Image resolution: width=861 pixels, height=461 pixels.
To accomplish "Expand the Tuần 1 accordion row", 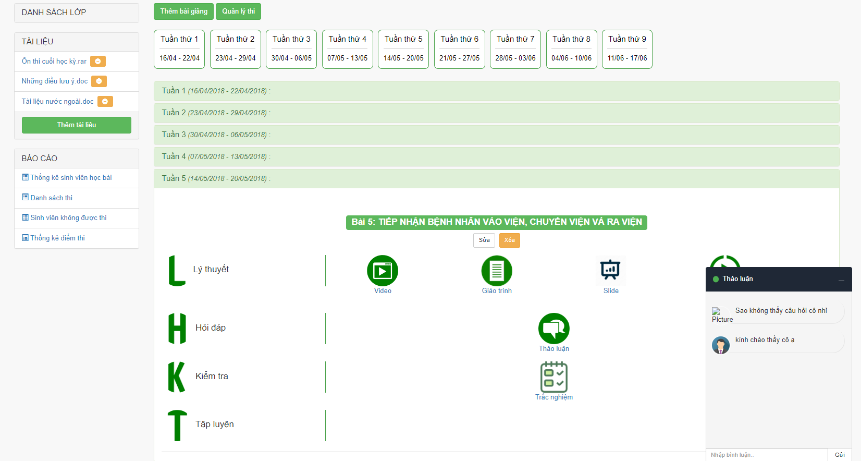I will (496, 91).
